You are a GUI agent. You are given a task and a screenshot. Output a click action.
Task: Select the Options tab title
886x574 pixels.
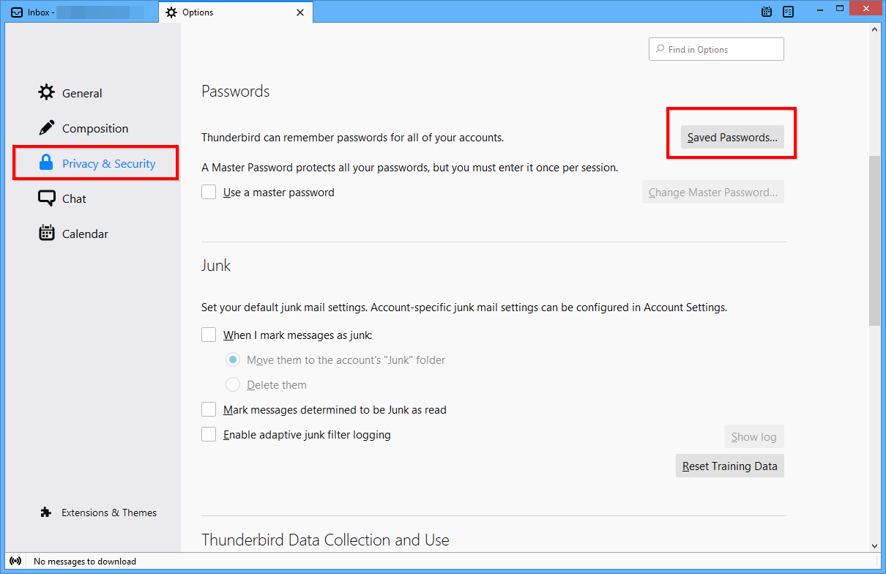coord(198,12)
